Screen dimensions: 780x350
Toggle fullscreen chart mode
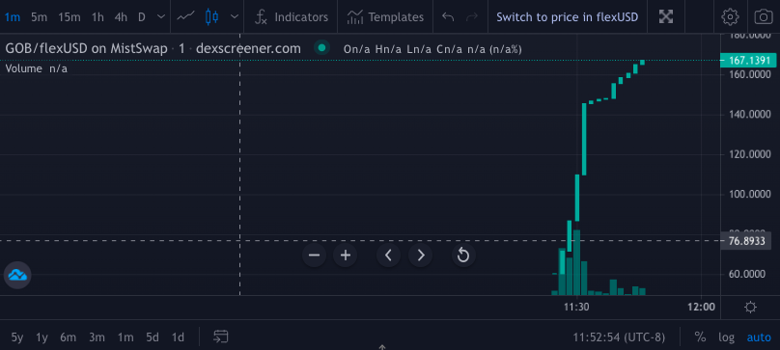click(665, 17)
